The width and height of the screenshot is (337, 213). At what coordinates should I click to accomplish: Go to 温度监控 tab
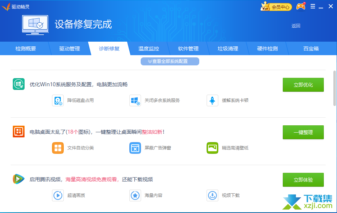148,49
